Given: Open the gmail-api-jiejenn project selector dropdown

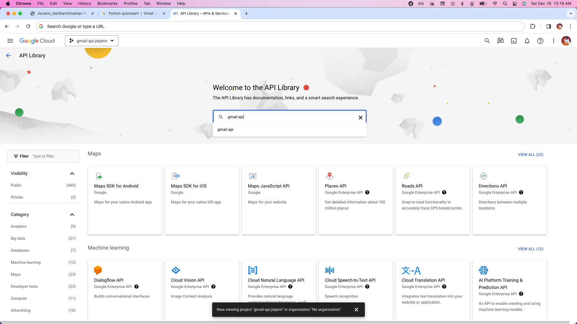Looking at the screenshot, I should (92, 41).
